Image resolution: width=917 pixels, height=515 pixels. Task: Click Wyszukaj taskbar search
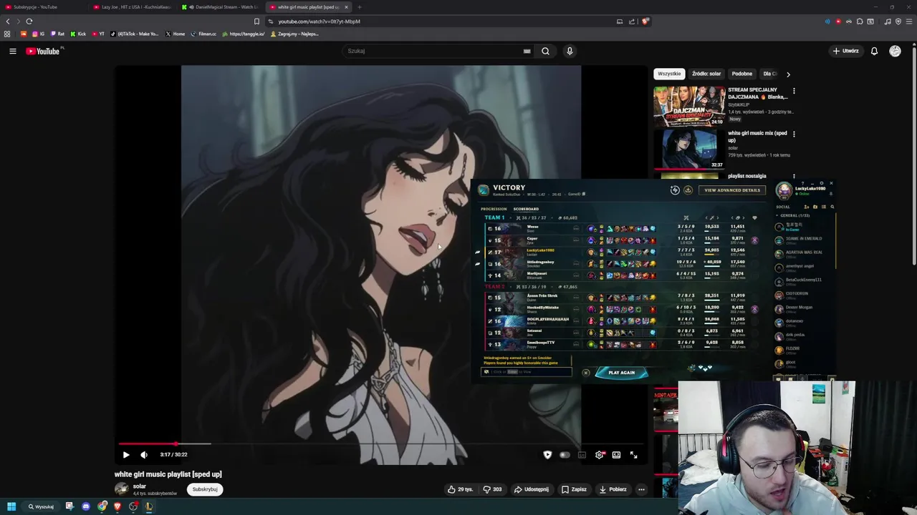click(41, 506)
